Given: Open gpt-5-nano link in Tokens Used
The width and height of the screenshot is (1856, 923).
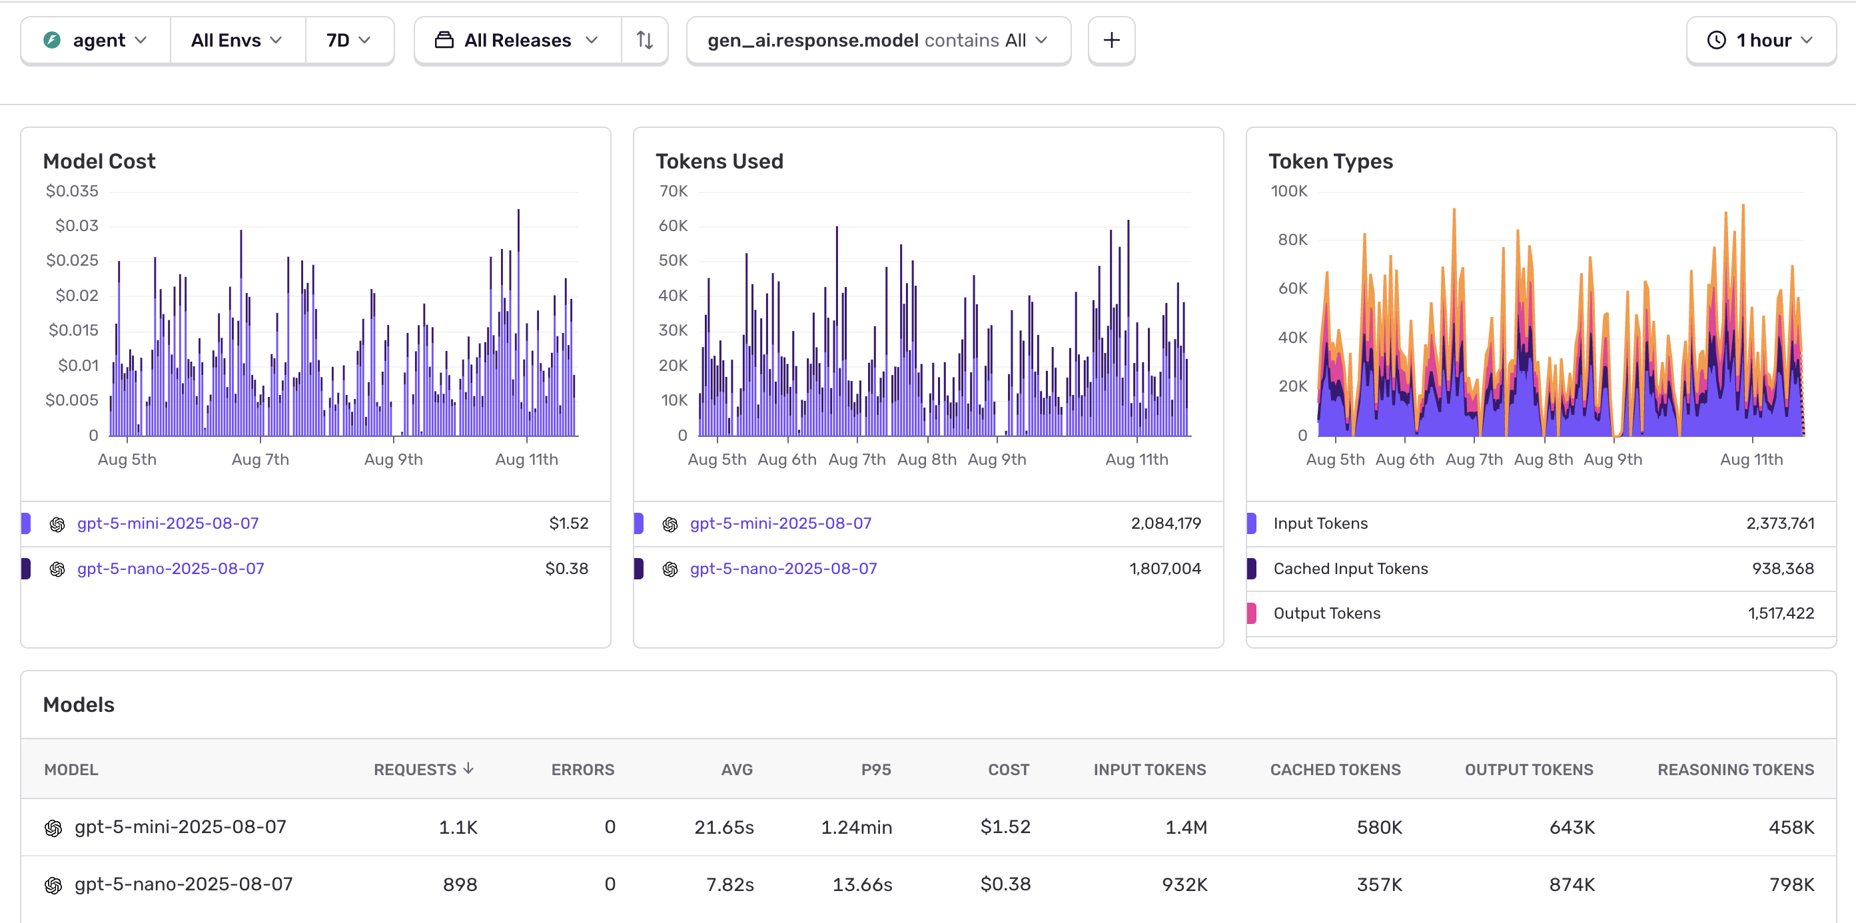Looking at the screenshot, I should [784, 569].
